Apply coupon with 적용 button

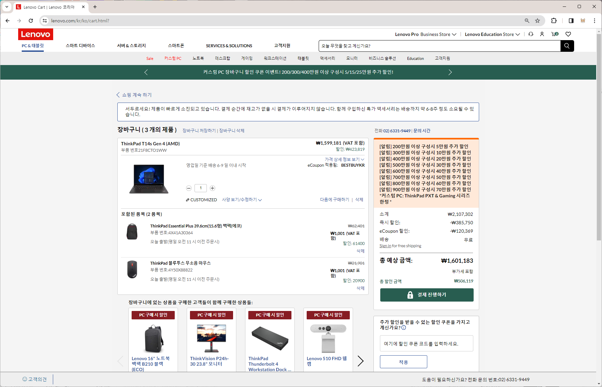pos(403,362)
